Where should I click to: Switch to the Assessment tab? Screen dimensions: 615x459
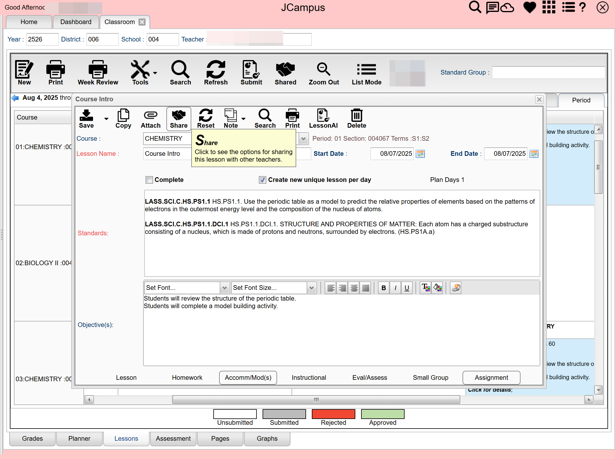tap(173, 438)
